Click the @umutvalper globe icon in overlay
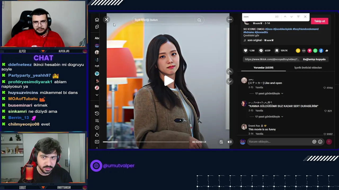Viewport: 339px width, 190px height. coord(96,166)
